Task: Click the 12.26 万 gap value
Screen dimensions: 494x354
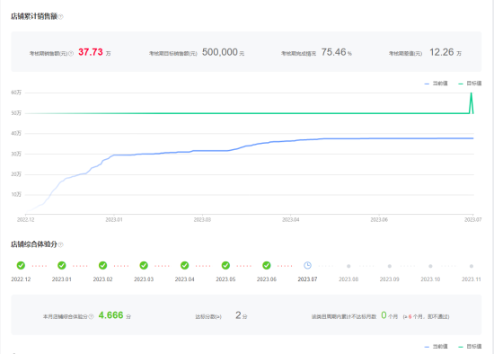Action: pos(445,52)
